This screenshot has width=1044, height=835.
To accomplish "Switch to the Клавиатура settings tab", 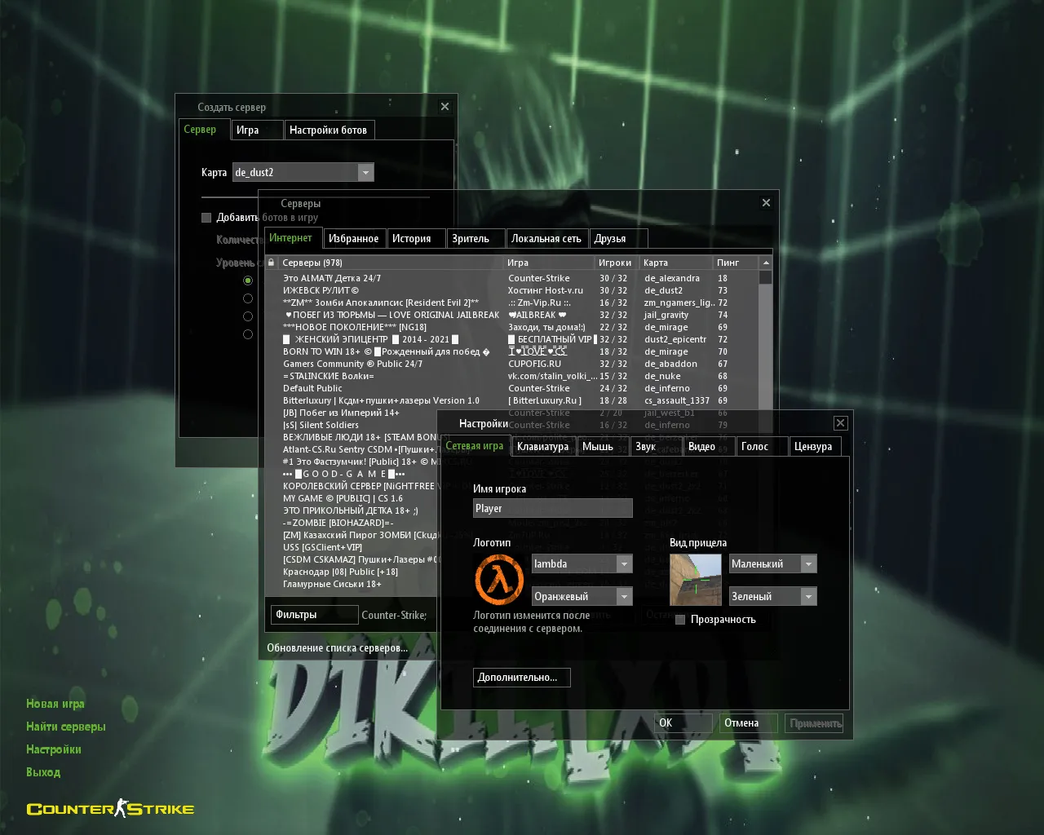I will tap(543, 446).
